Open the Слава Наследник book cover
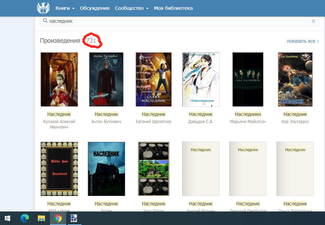Image resolution: width=325 pixels, height=225 pixels. click(154, 80)
